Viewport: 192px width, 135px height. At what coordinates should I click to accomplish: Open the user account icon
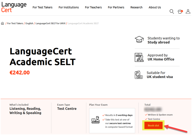click(x=188, y=11)
